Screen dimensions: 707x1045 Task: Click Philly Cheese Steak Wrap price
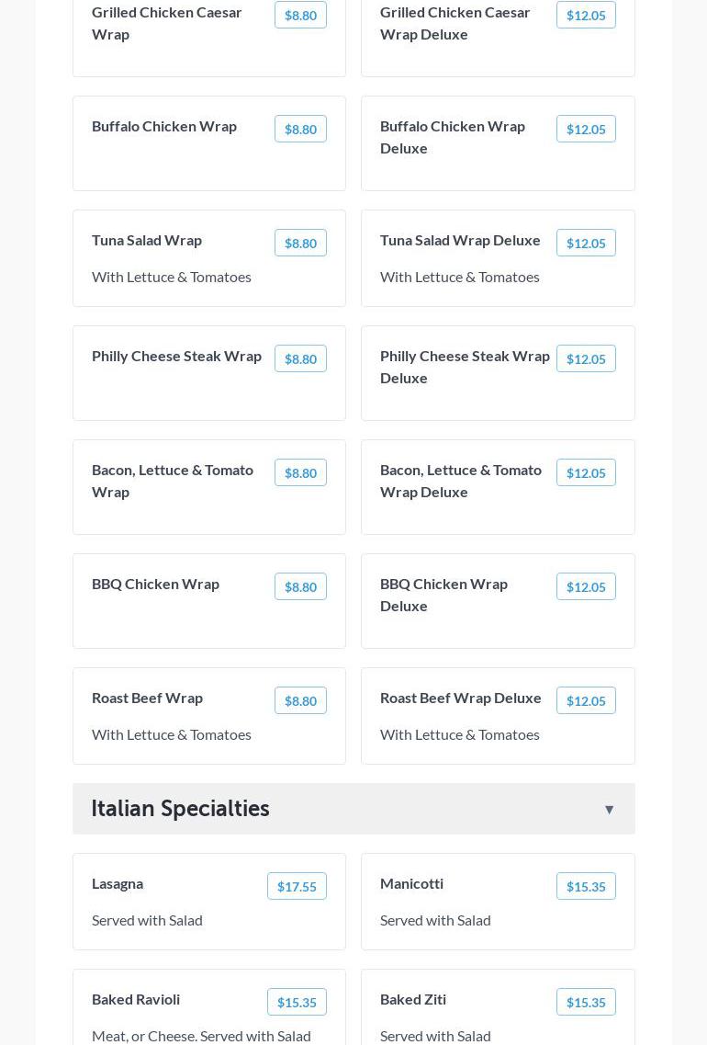click(300, 359)
